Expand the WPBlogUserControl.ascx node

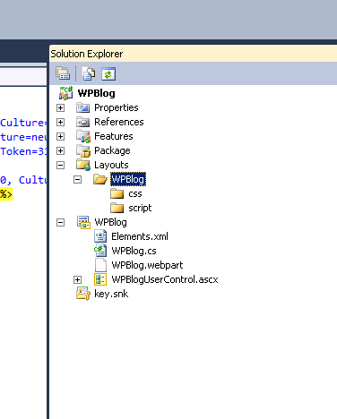pos(77,279)
